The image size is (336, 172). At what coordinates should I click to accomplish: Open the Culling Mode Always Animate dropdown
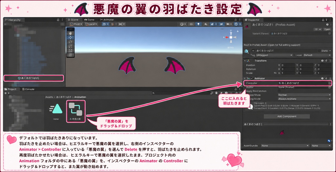click(x=304, y=99)
